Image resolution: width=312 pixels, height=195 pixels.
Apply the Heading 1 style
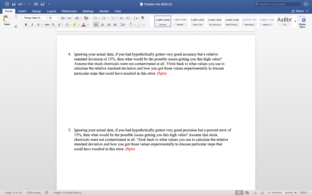pos(249,21)
